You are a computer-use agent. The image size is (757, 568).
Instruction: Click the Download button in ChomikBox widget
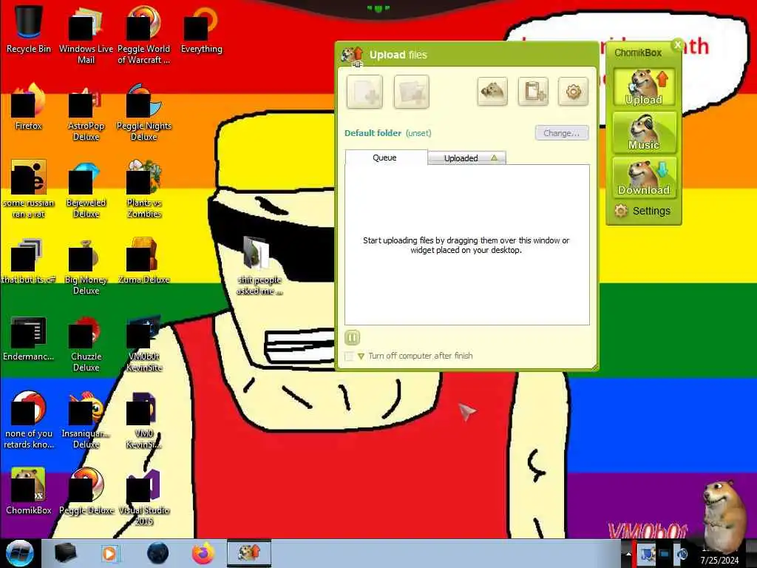point(644,177)
